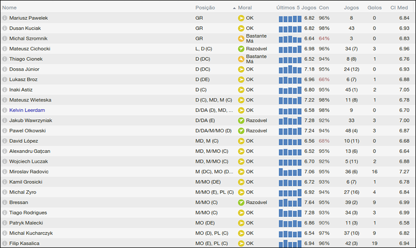Click the info icon for David López
416x248 pixels.
(x=5, y=141)
